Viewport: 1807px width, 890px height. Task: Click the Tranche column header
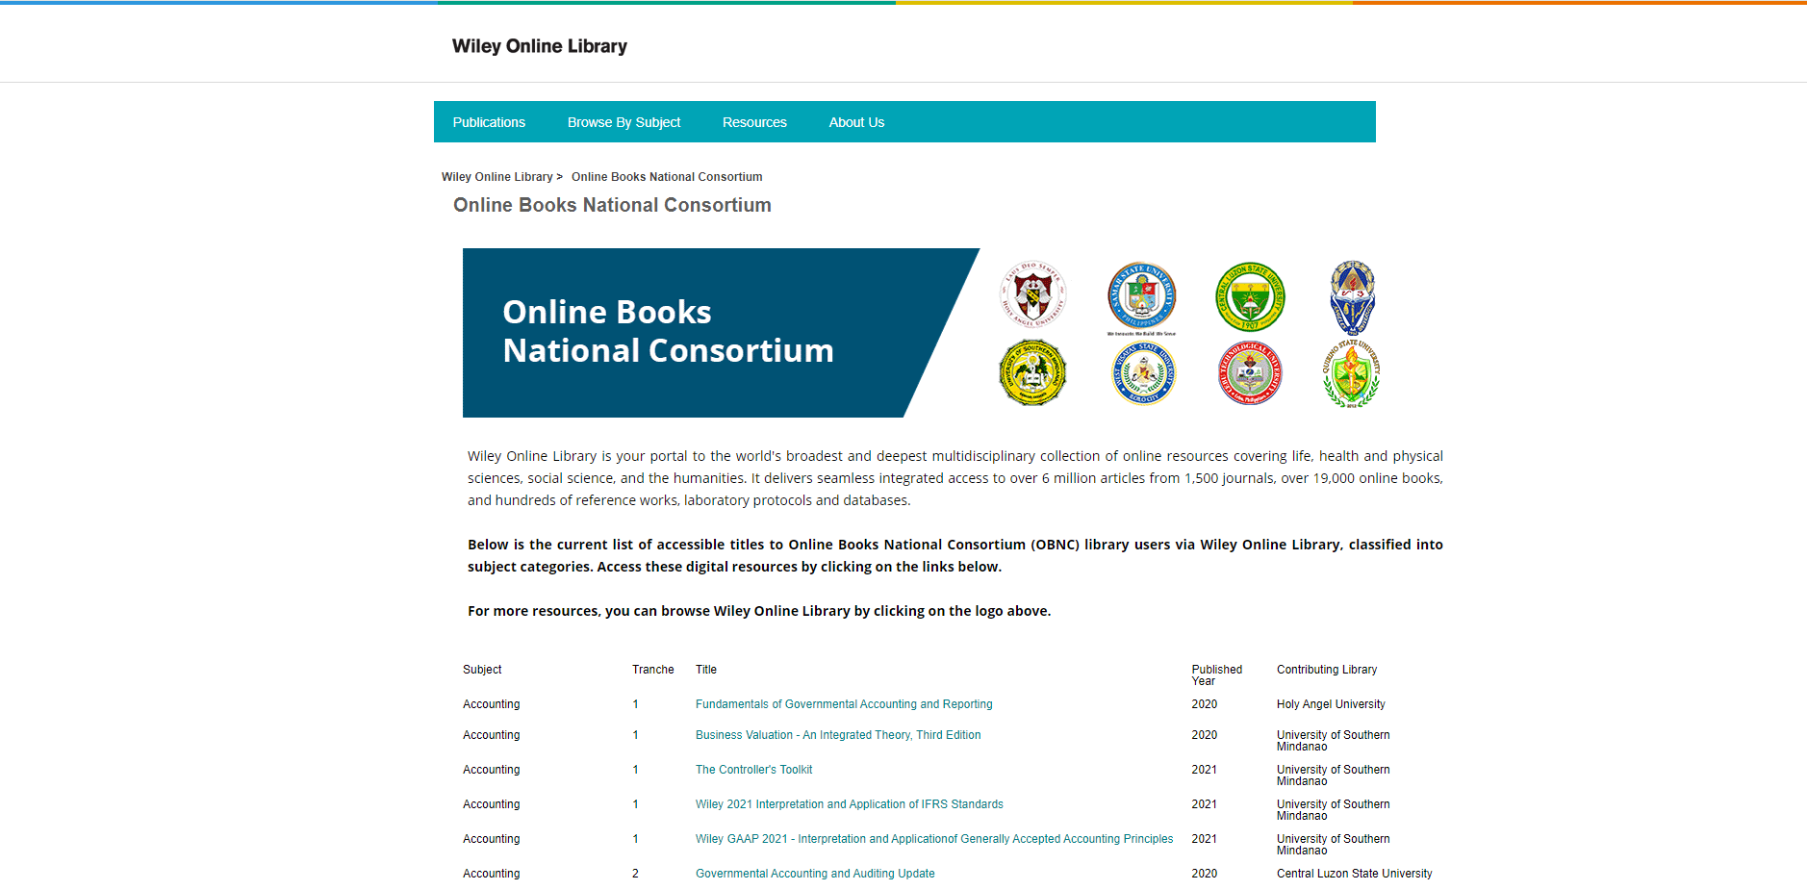pyautogui.click(x=652, y=670)
